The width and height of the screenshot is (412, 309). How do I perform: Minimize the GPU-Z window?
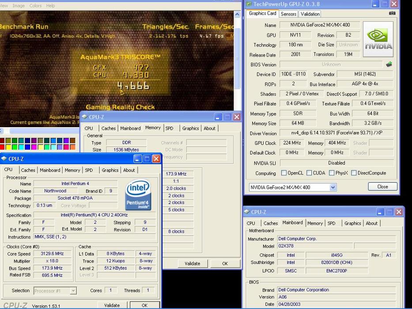click(375, 4)
